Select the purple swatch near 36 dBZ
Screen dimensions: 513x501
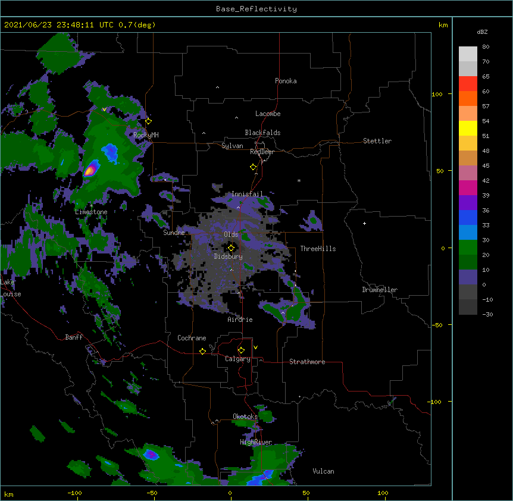pos(468,202)
